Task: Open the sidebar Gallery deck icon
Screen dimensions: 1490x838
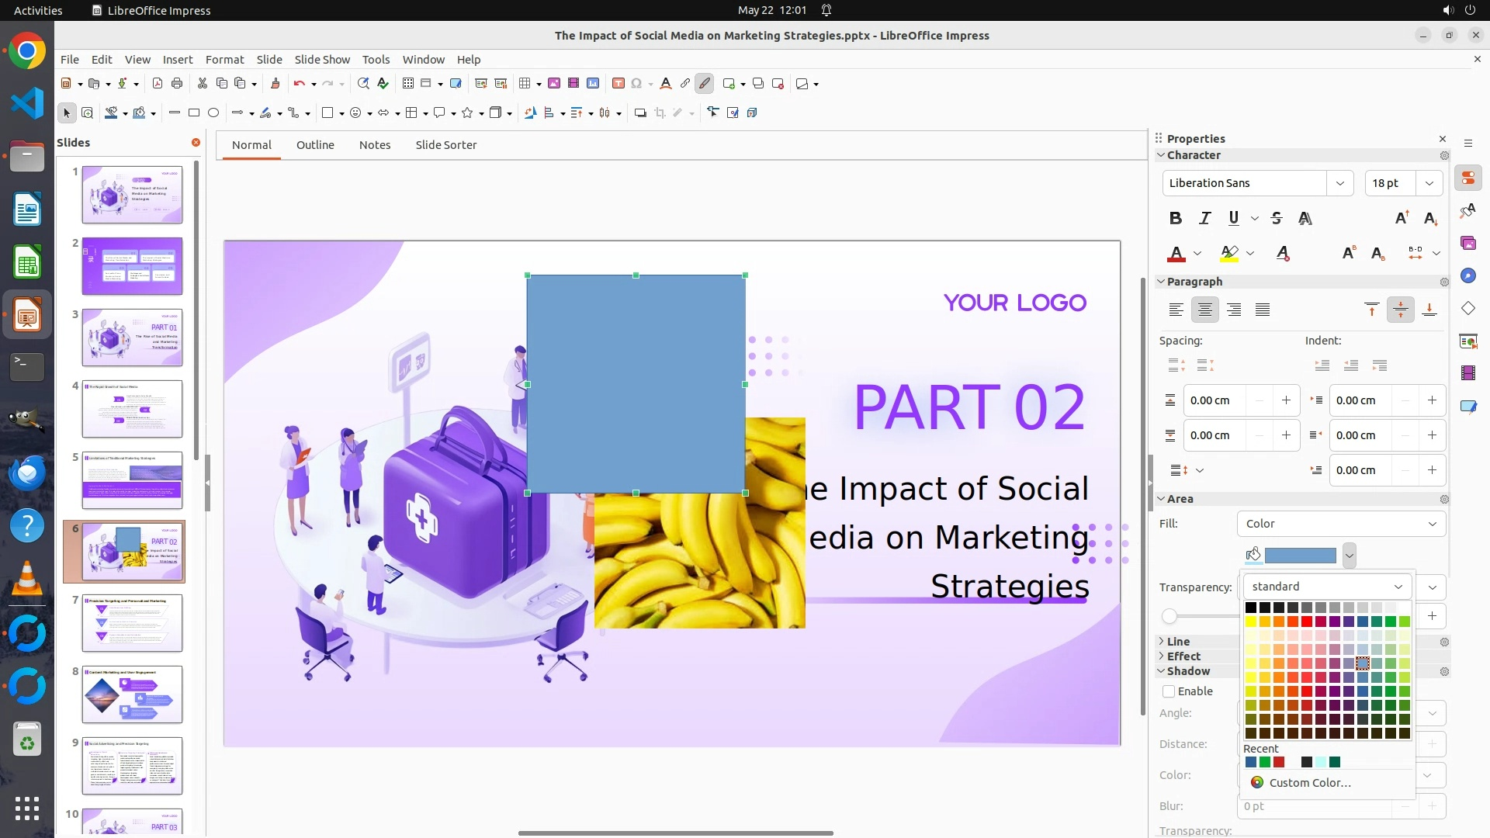Action: (1468, 243)
